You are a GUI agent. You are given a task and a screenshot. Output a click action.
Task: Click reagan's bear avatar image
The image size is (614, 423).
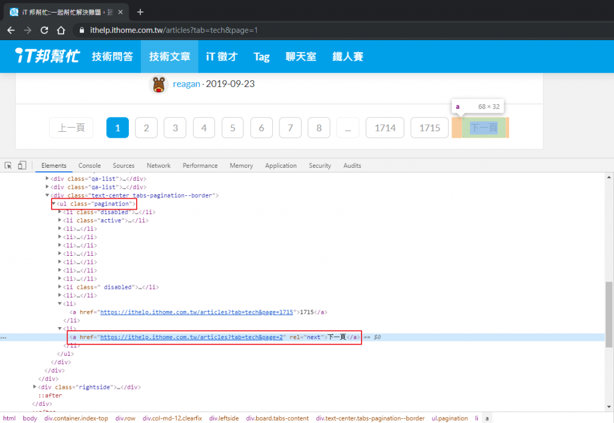(158, 84)
